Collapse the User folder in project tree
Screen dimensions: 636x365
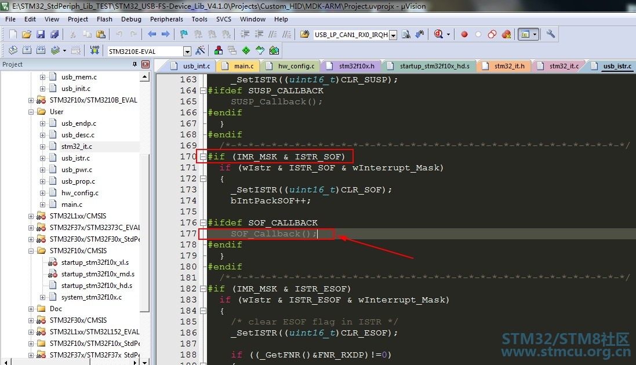pyautogui.click(x=31, y=112)
